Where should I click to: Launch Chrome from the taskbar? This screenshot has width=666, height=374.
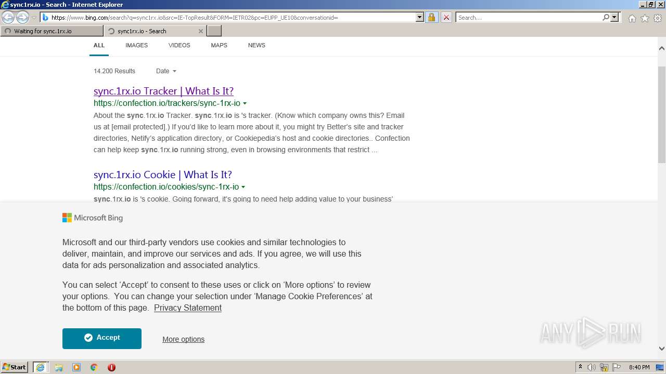[x=94, y=367]
